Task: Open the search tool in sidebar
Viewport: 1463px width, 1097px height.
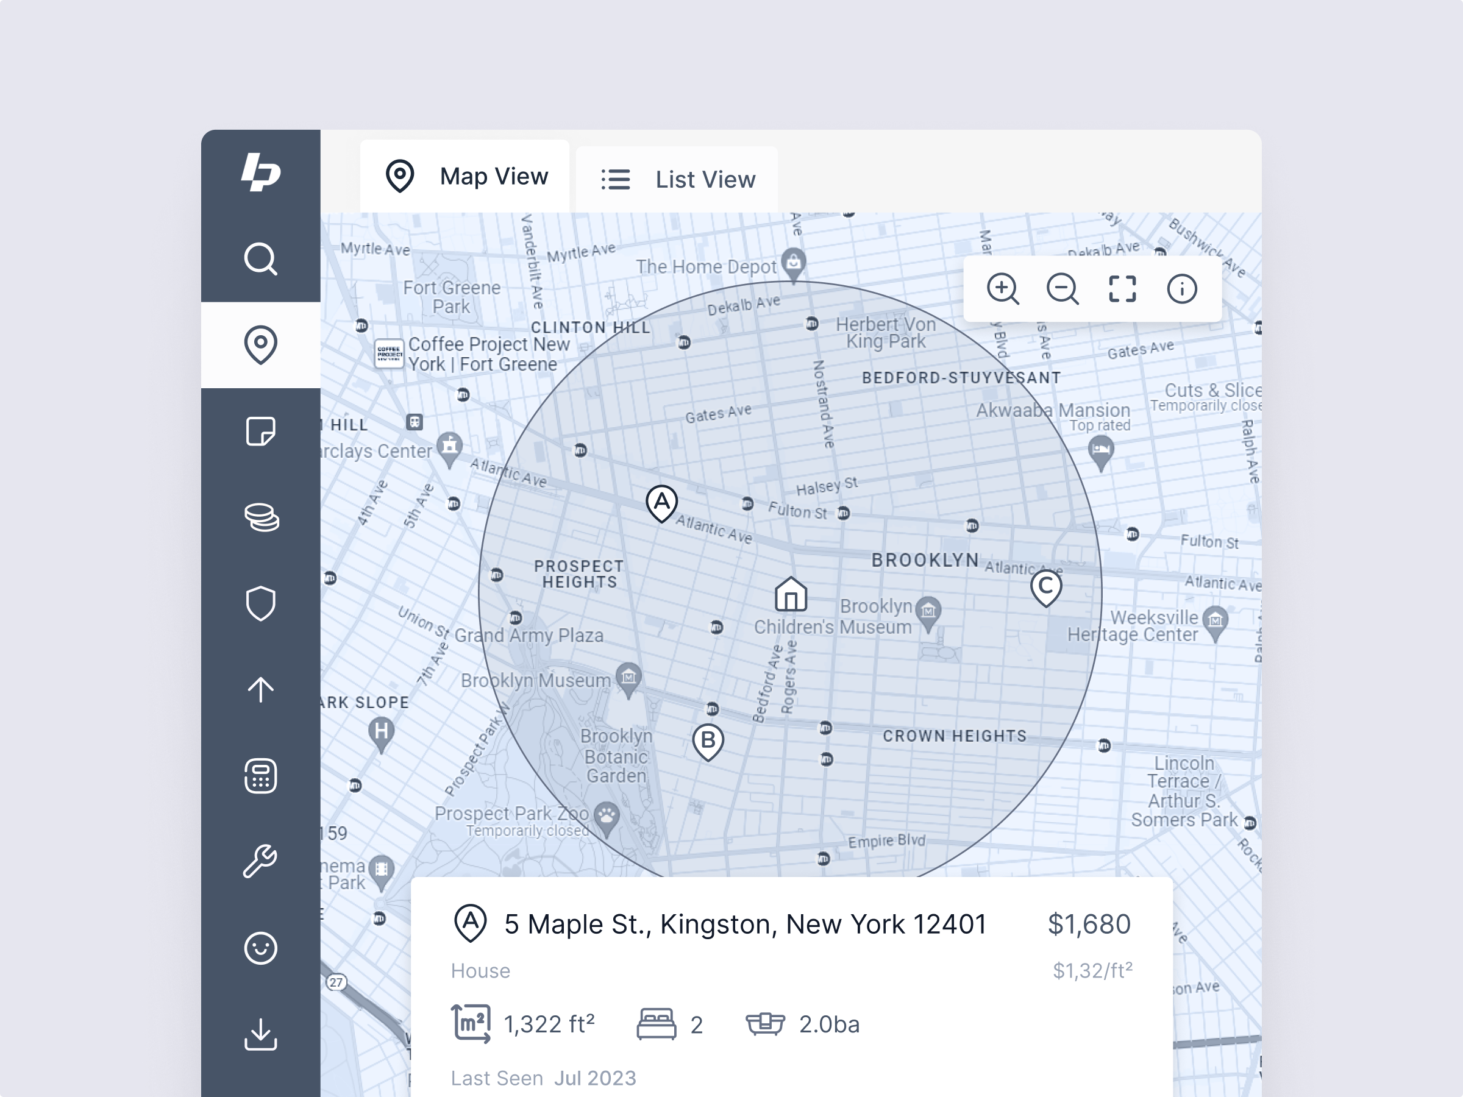Action: (260, 258)
